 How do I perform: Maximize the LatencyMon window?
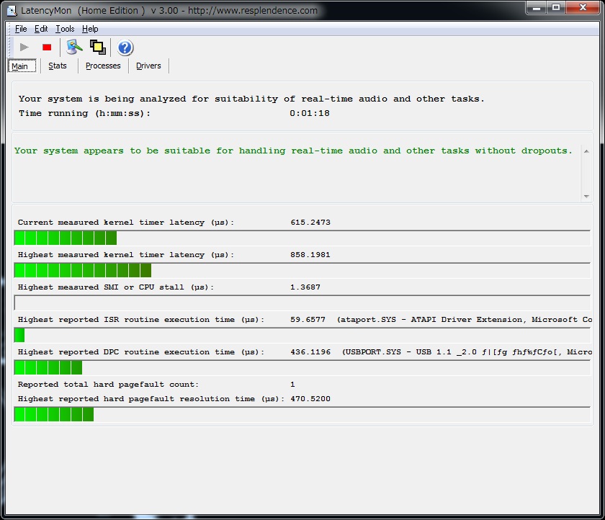tap(555, 8)
